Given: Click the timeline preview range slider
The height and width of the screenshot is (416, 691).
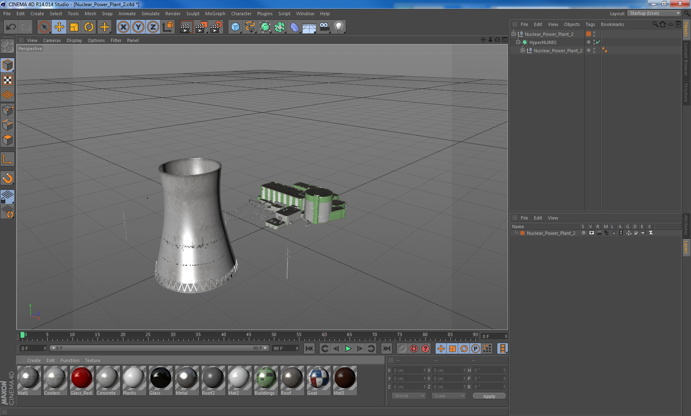Looking at the screenshot, I should click(x=159, y=348).
